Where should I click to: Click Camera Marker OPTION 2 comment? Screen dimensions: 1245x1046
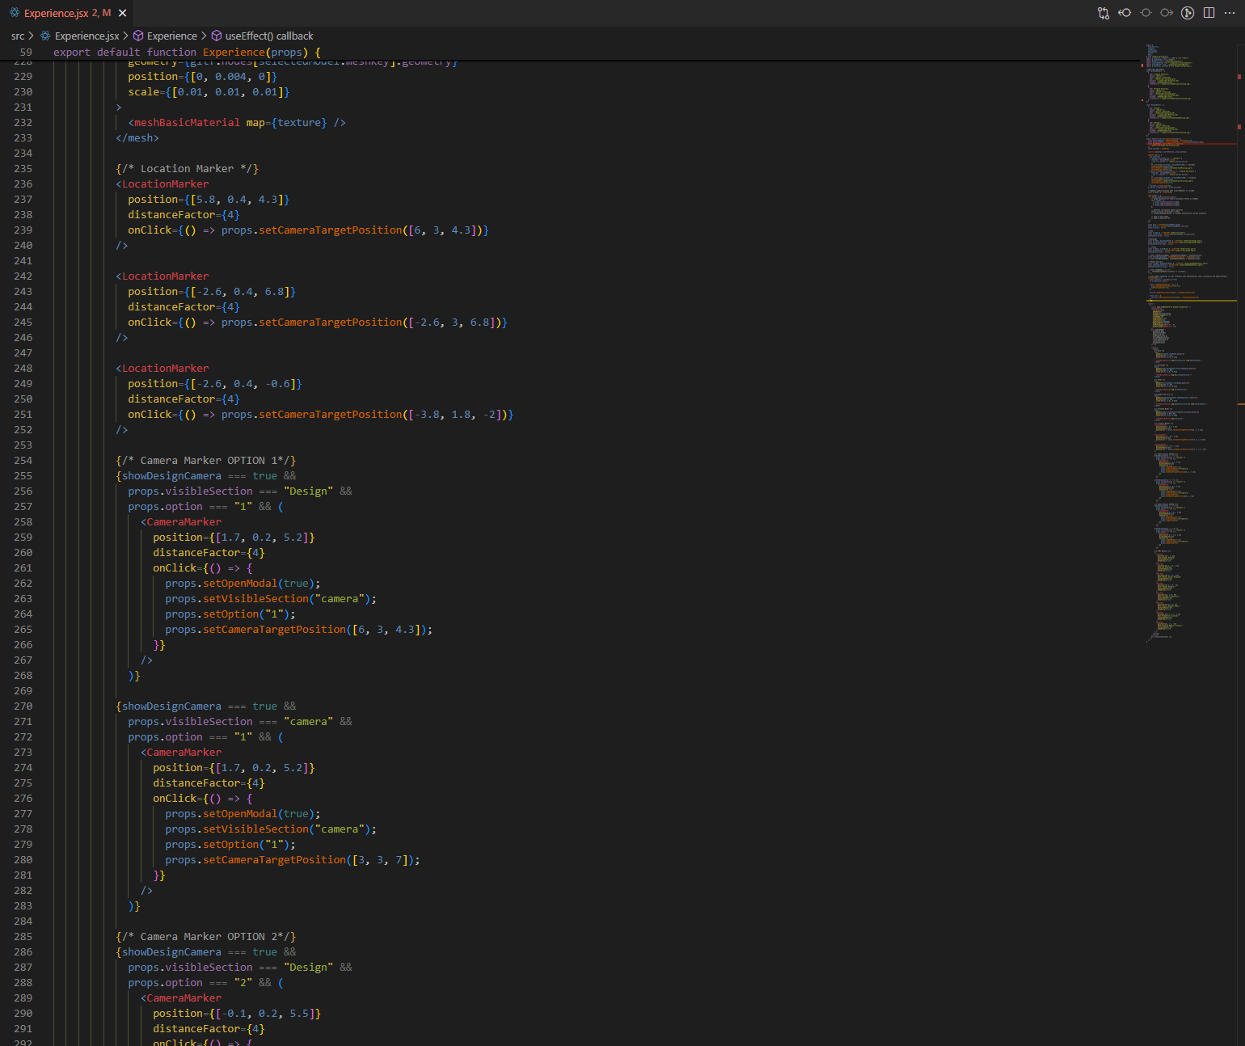[206, 937]
